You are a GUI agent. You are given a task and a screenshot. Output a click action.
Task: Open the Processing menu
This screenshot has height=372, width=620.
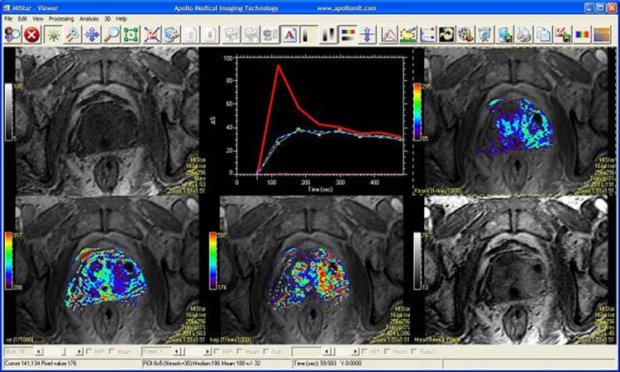(x=60, y=17)
